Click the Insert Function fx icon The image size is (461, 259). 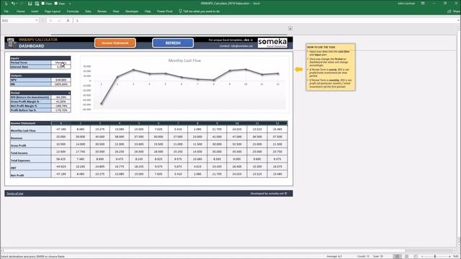(x=68, y=21)
